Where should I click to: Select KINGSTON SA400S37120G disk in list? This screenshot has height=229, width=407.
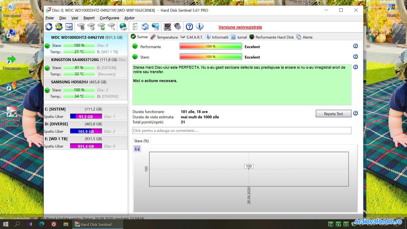[86, 67]
